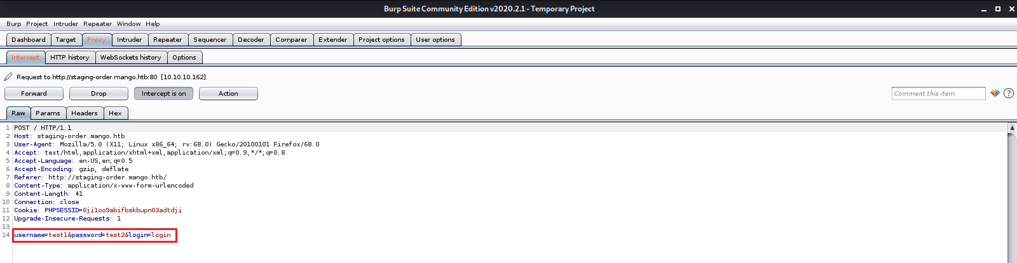The height and width of the screenshot is (263, 1017).
Task: Drop the intercepted request
Action: (99, 93)
